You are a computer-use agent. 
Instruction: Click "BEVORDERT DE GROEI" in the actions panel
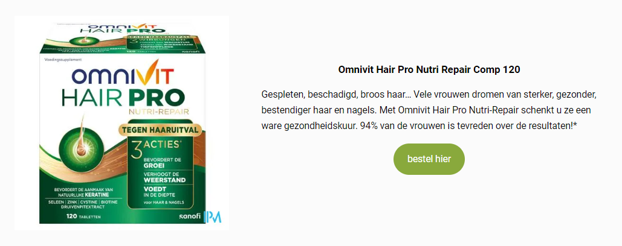coord(158,163)
